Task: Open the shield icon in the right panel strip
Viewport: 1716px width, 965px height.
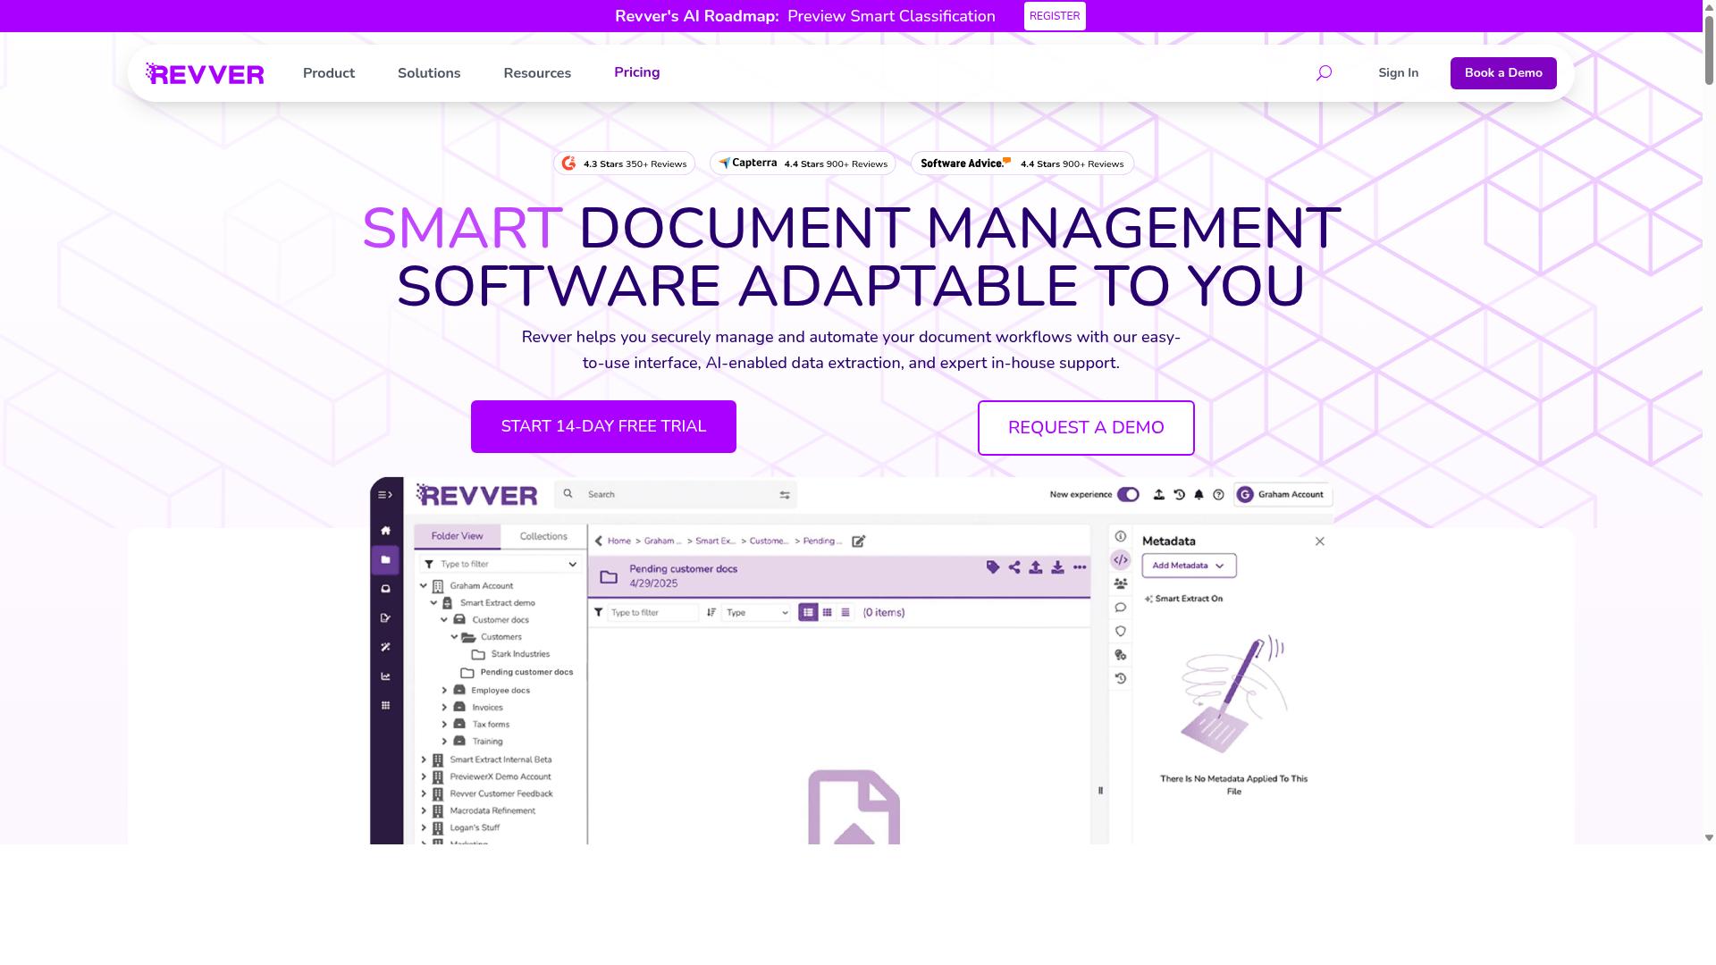Action: click(x=1121, y=632)
